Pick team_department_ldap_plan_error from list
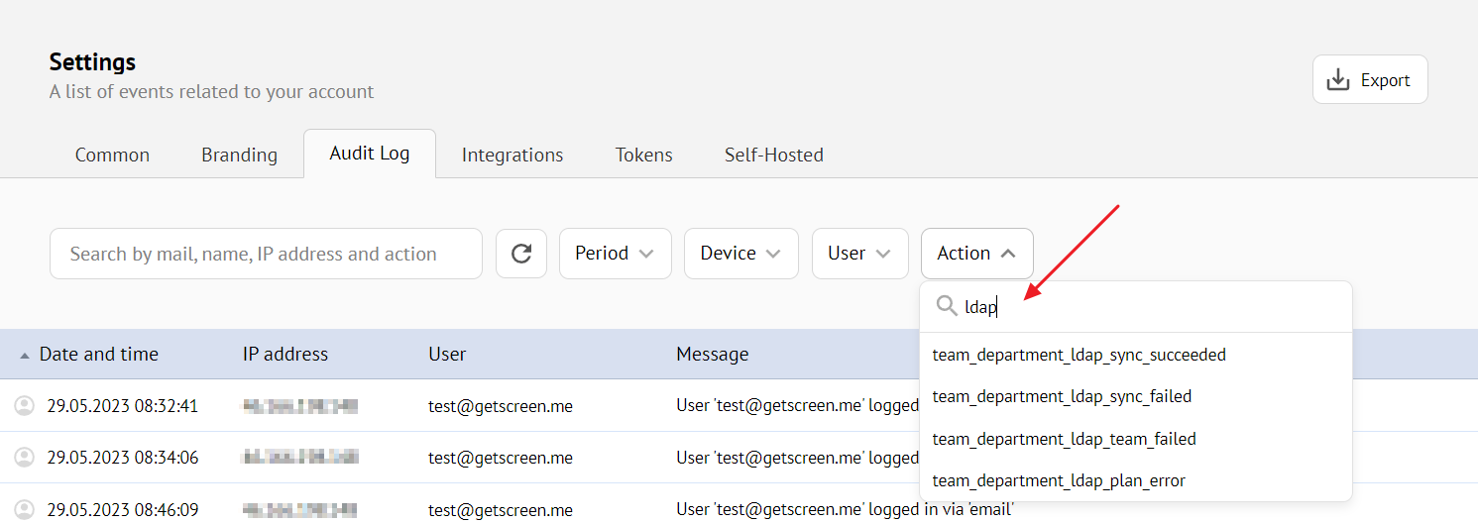This screenshot has height=523, width=1478. (x=1059, y=480)
